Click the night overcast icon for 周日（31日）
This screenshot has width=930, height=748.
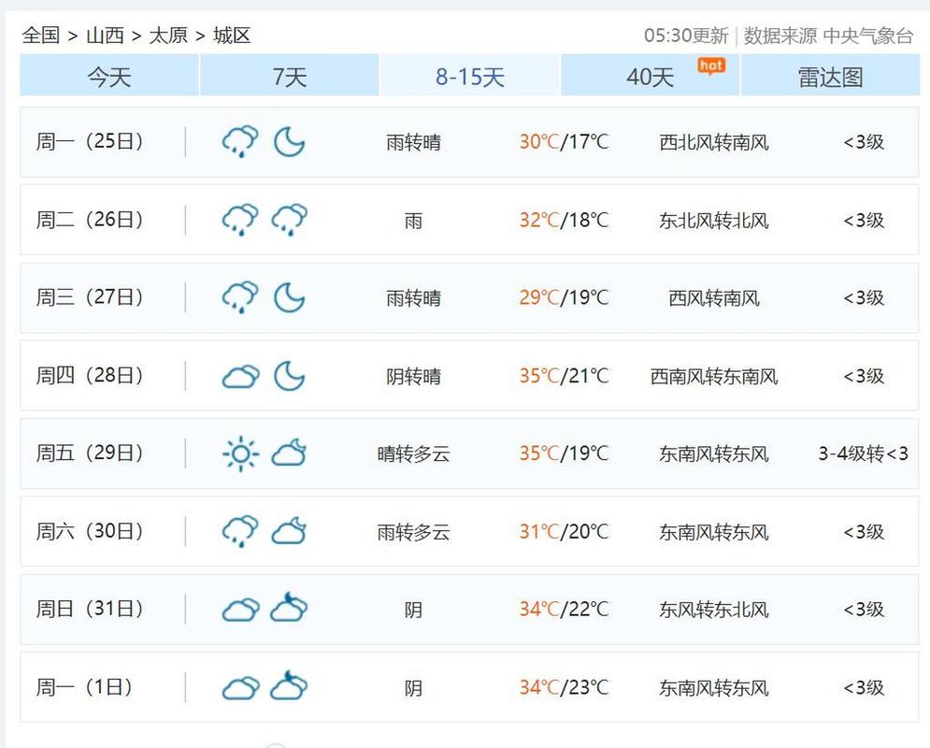coord(290,608)
